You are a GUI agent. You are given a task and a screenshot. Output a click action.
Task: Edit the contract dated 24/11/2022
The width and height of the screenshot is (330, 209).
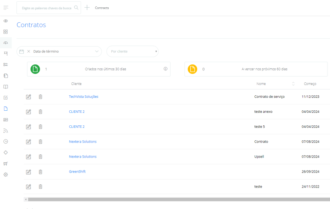[28, 187]
